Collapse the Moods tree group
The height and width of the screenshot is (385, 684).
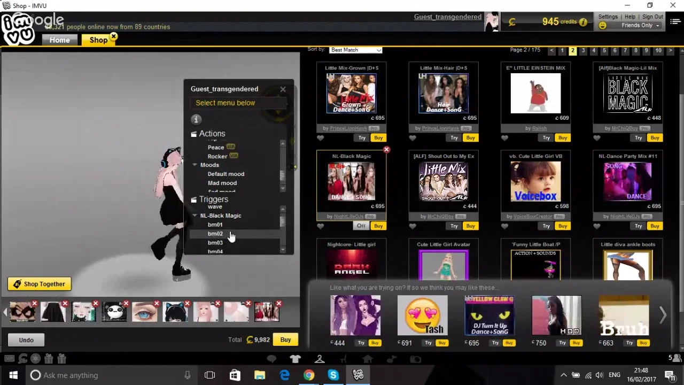195,165
